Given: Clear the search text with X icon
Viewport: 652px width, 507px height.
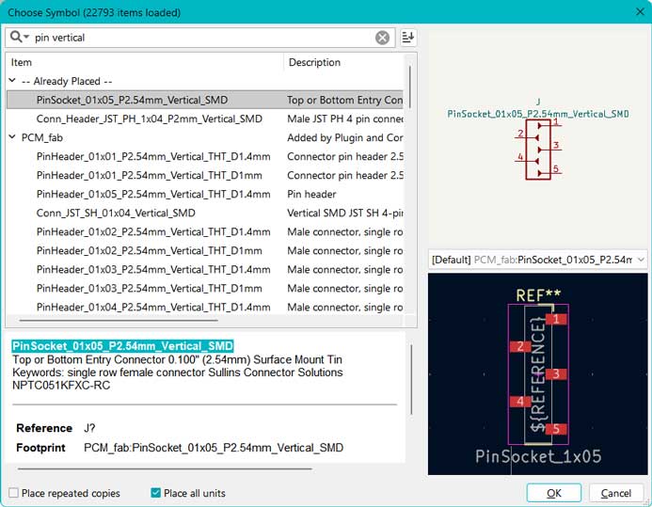Looking at the screenshot, I should 382,38.
